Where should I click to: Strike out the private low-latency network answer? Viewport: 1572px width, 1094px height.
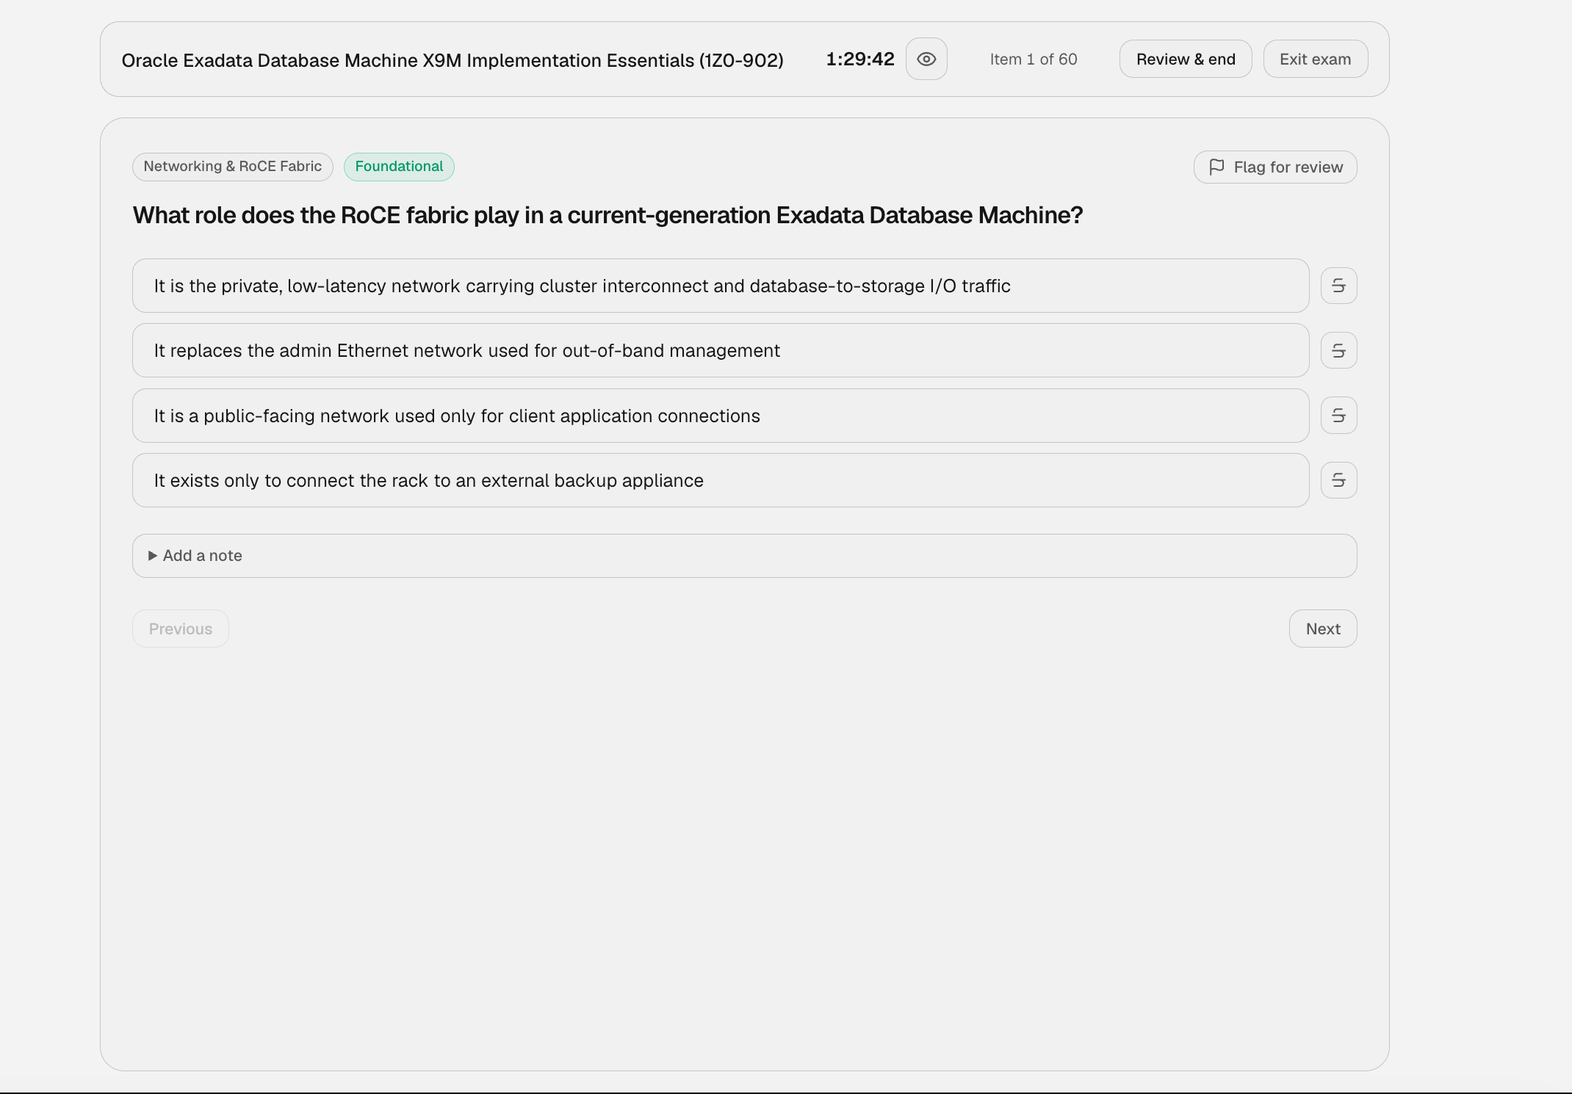point(1338,286)
